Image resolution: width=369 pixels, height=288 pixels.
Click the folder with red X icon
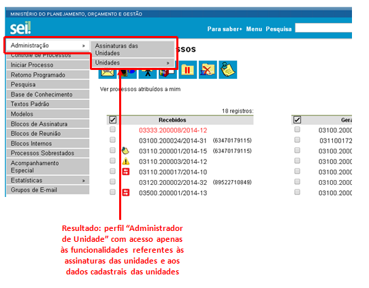208,70
